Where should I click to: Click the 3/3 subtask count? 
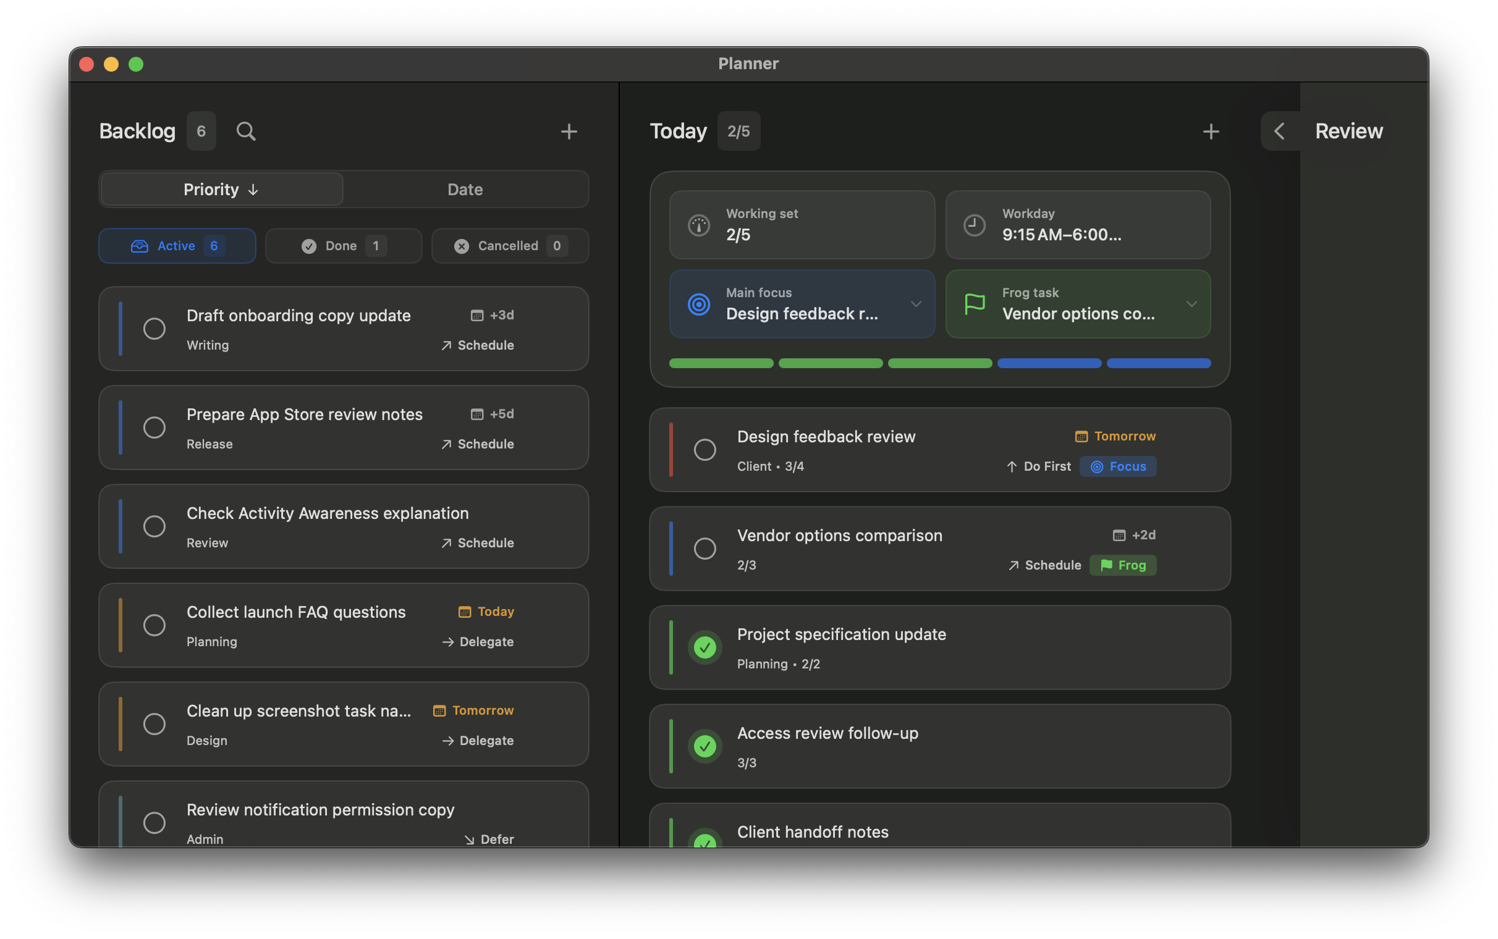747,762
